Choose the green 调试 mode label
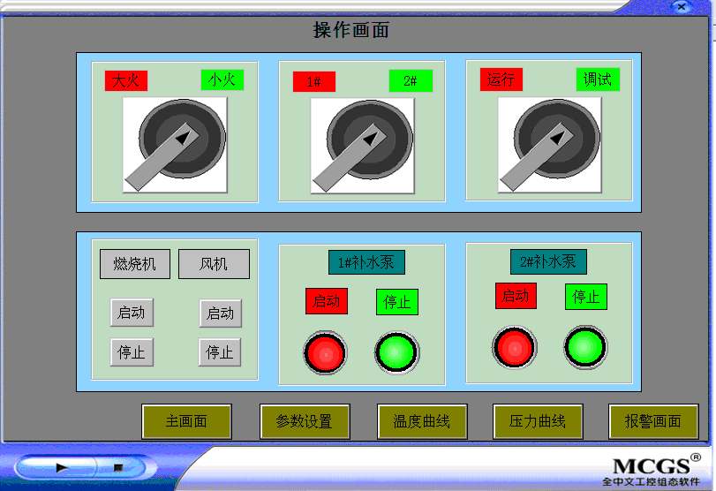Screen dimensions: 716x491 point(598,79)
